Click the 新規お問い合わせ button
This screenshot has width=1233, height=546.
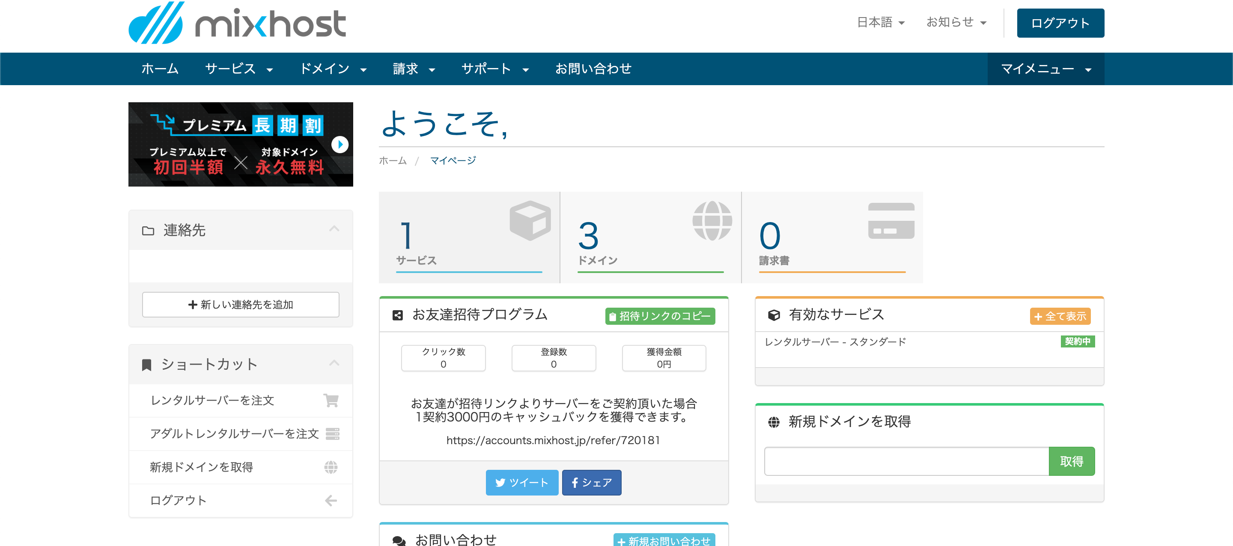coord(664,540)
